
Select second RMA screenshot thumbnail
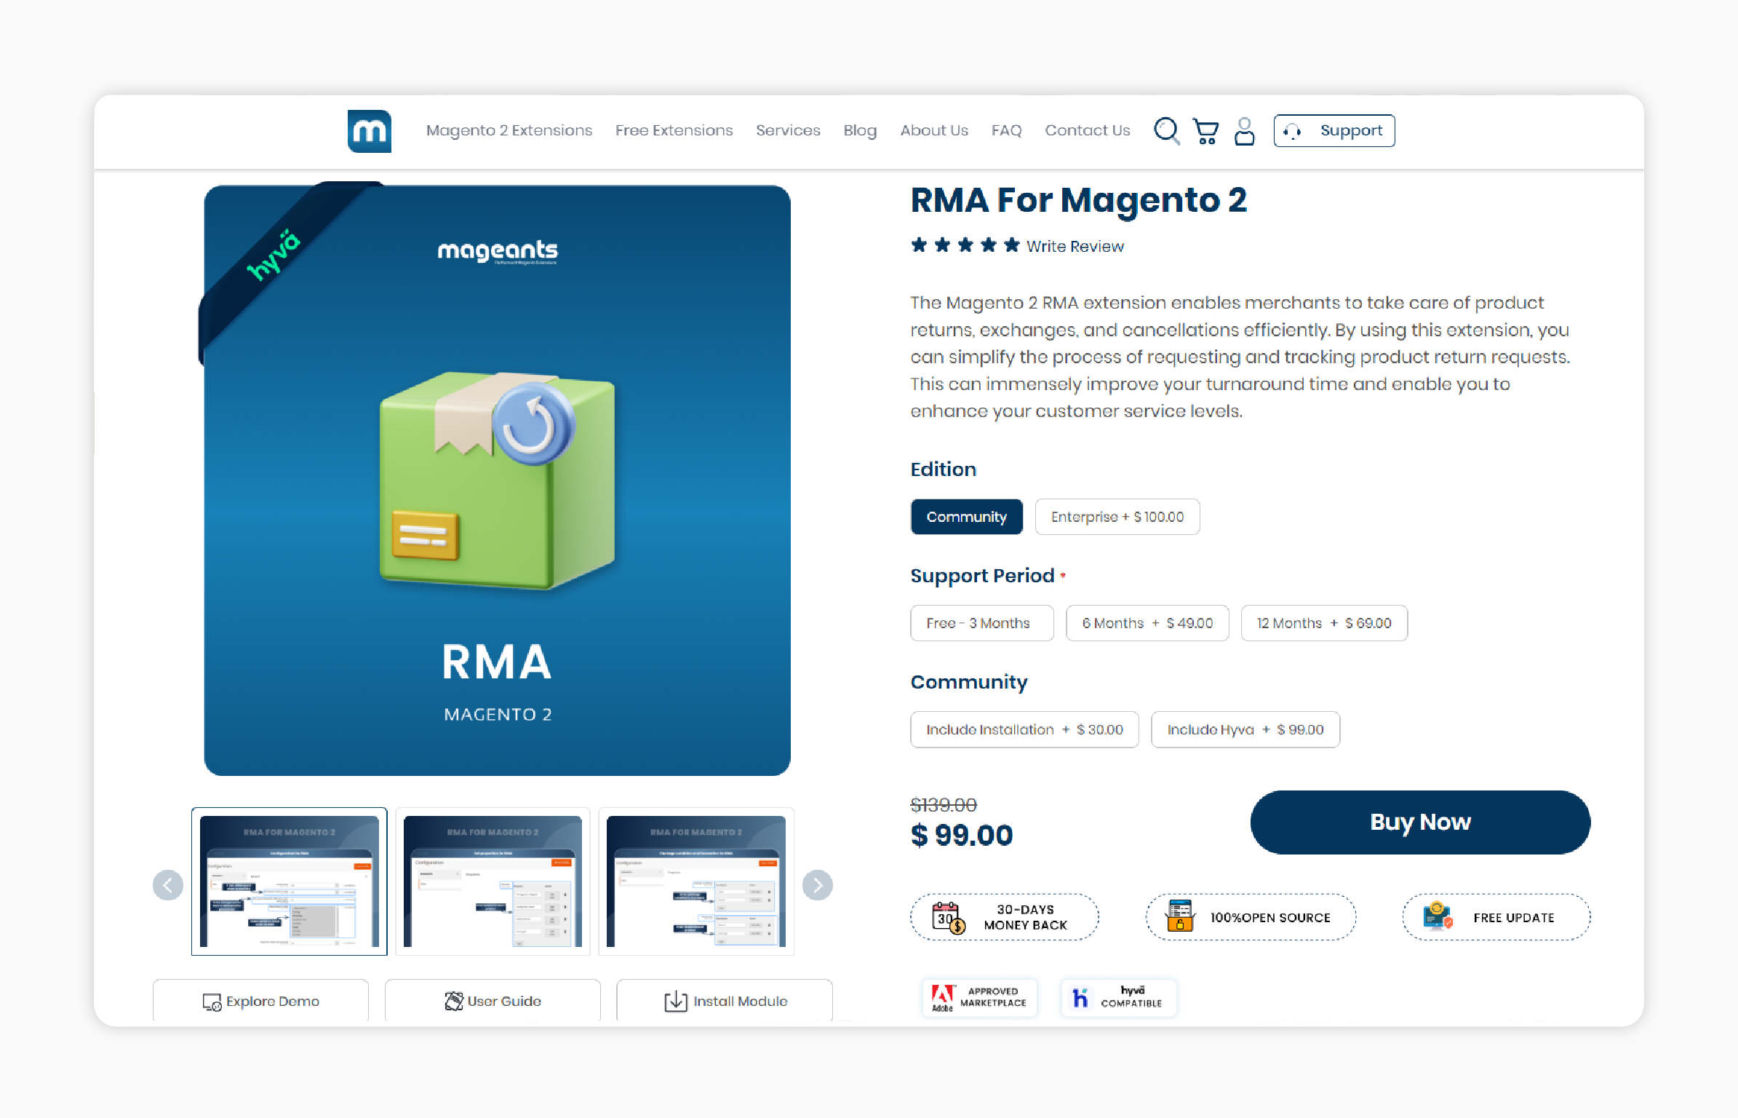coord(493,881)
